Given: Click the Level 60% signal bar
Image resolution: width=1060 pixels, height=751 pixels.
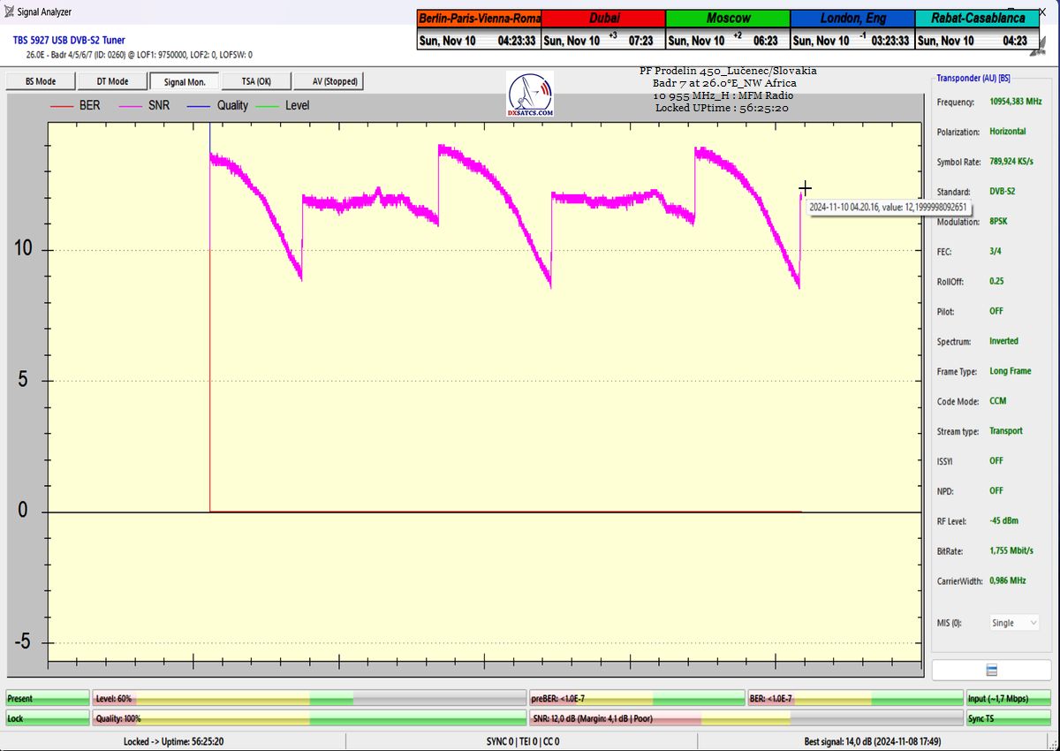Looking at the screenshot, I should tap(309, 699).
